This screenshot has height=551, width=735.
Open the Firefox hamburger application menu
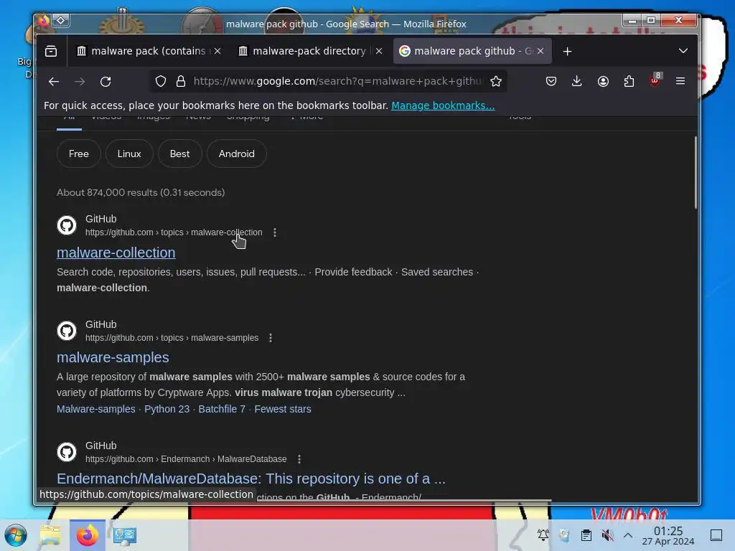pyautogui.click(x=680, y=82)
